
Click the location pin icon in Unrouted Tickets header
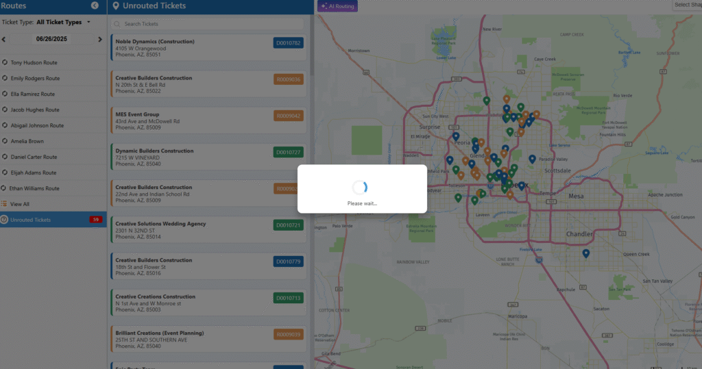click(x=115, y=5)
